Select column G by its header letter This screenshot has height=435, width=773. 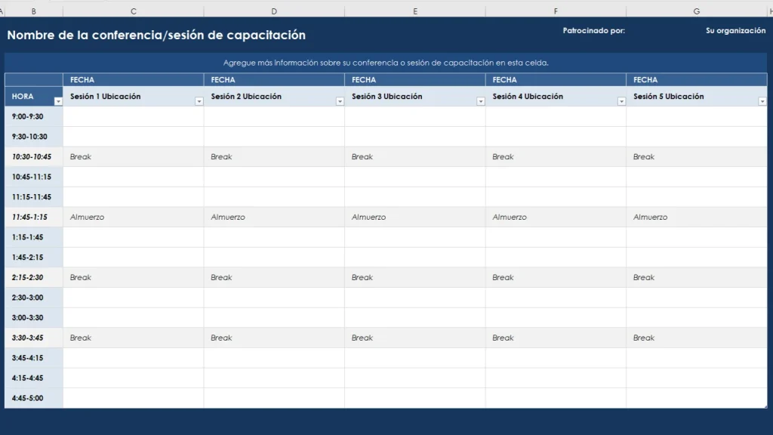click(696, 11)
